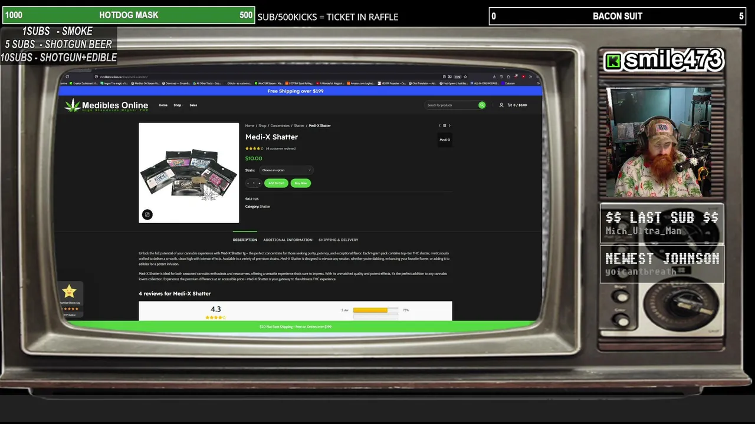
Task: Go to previous product arrow
Action: coord(439,125)
